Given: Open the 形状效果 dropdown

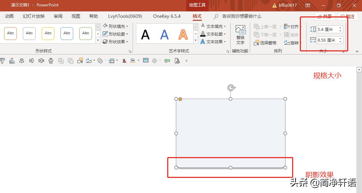Looking at the screenshot, I should coord(116,42).
